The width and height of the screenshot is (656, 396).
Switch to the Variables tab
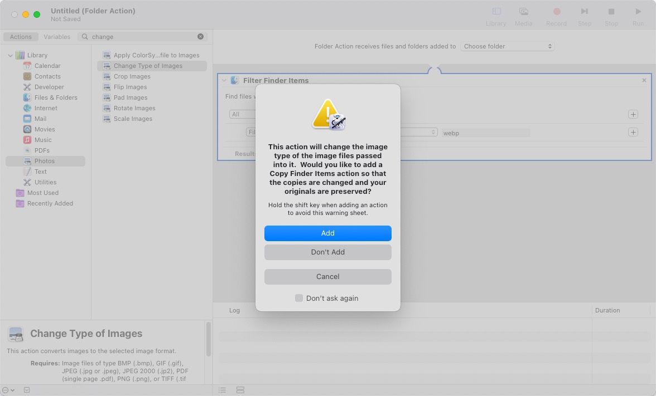tap(57, 37)
